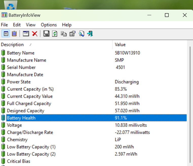Click the BatteryInfoView title bar app icon
Screen dimensions: 193x166
(4, 15)
